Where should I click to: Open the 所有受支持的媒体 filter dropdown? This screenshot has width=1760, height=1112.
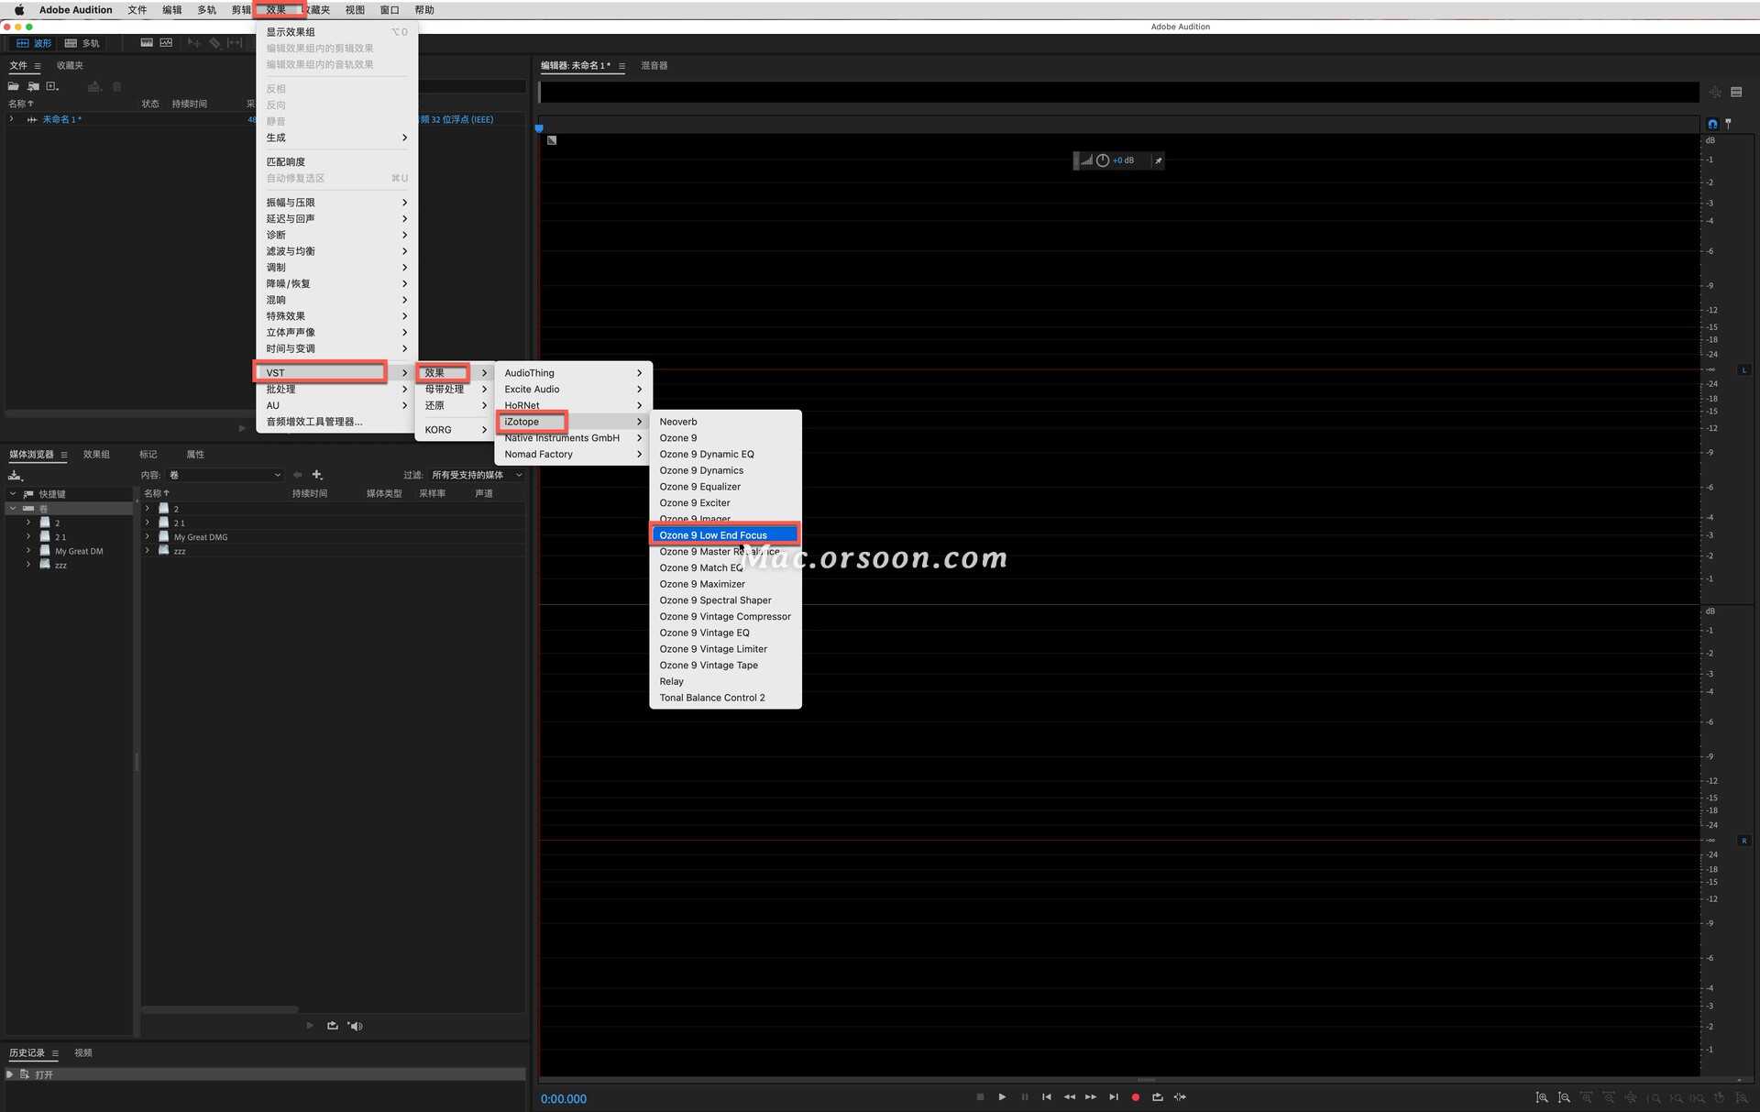tap(477, 475)
